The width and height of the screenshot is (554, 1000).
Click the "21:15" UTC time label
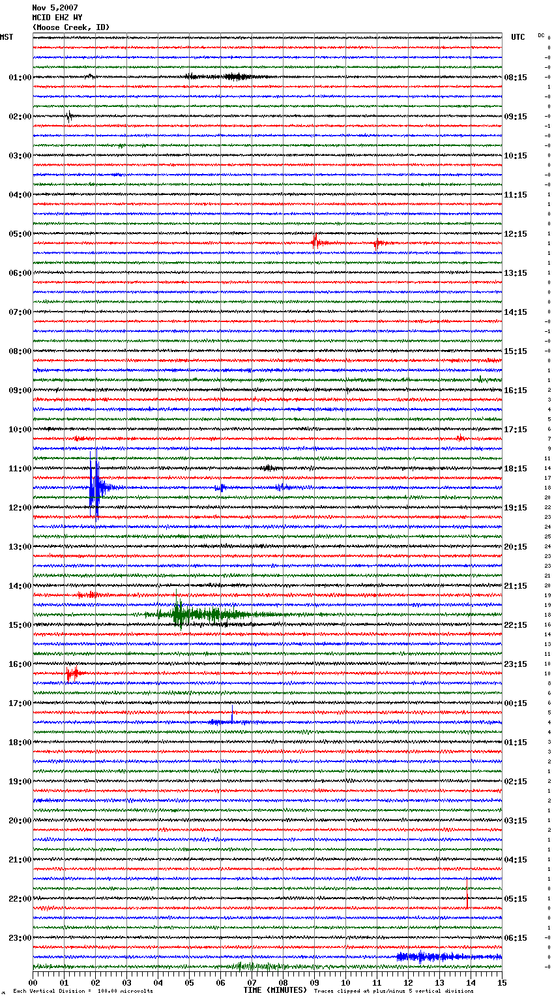pos(516,586)
